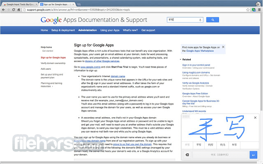Select the Sign up for Google Apps tab

(x=57, y=5)
